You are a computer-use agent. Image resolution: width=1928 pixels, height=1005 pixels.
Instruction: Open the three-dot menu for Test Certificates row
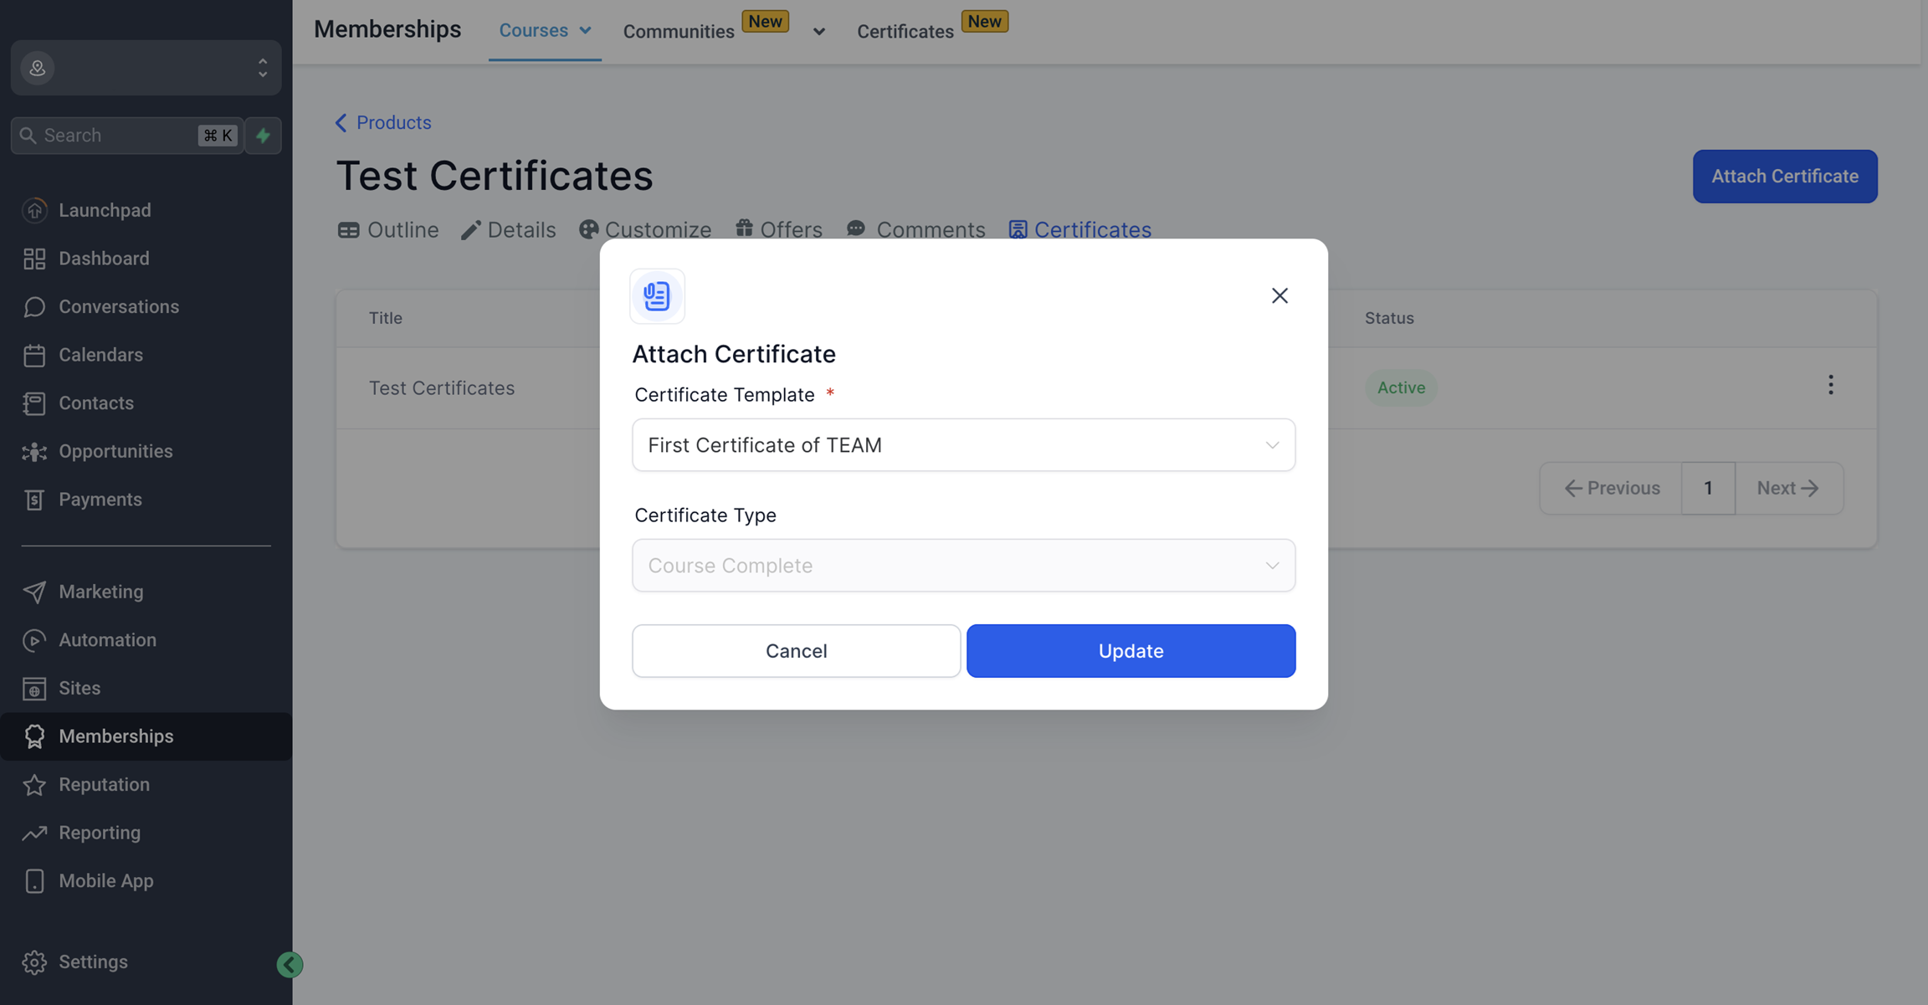pyautogui.click(x=1830, y=385)
